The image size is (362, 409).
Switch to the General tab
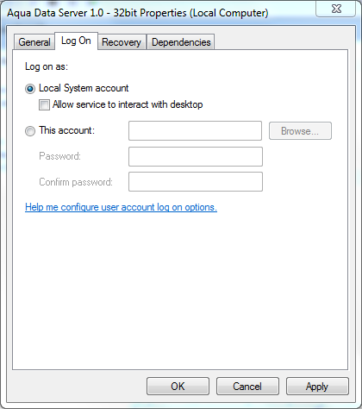pos(34,42)
